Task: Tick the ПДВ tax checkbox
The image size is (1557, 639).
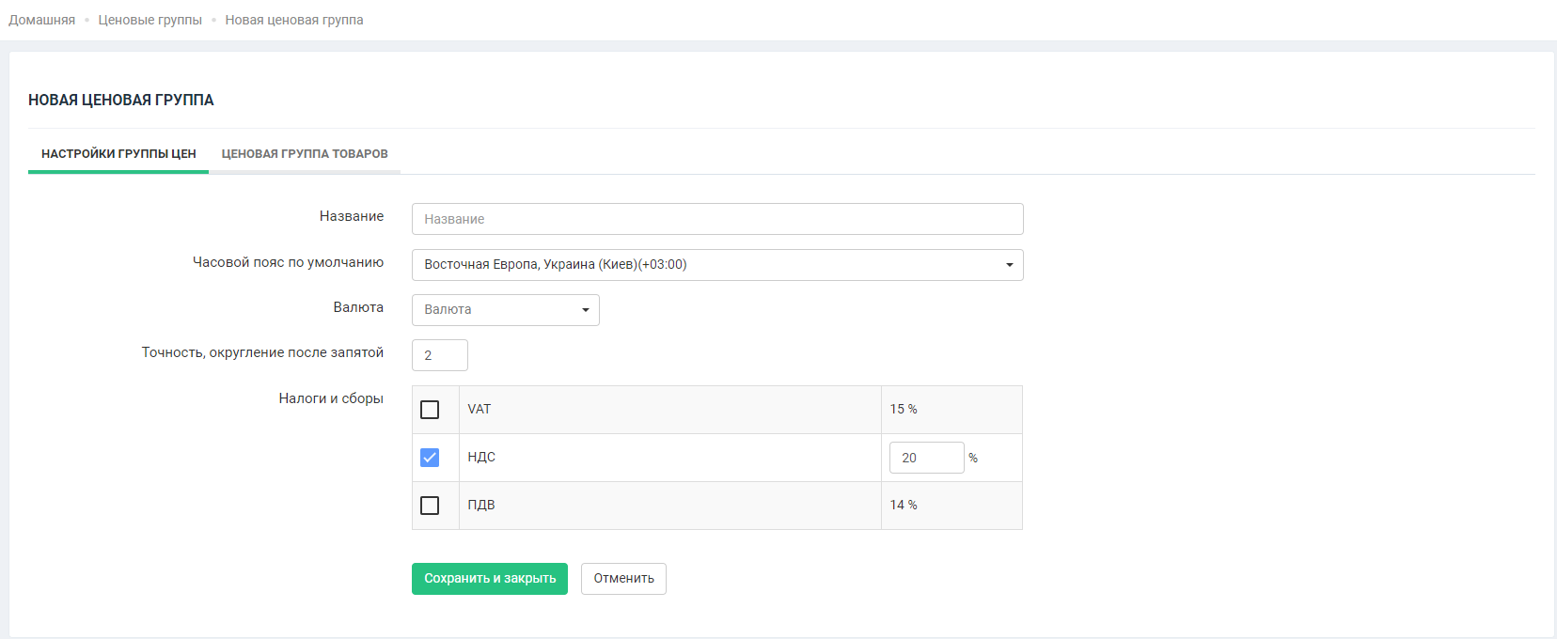Action: pos(430,506)
